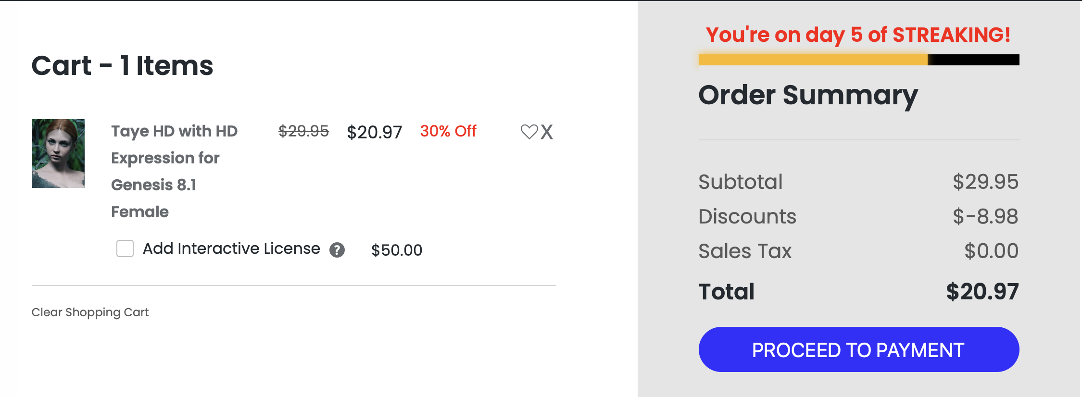Open the Taye HD product thumbnail
This screenshot has width=1082, height=397.
click(x=58, y=153)
